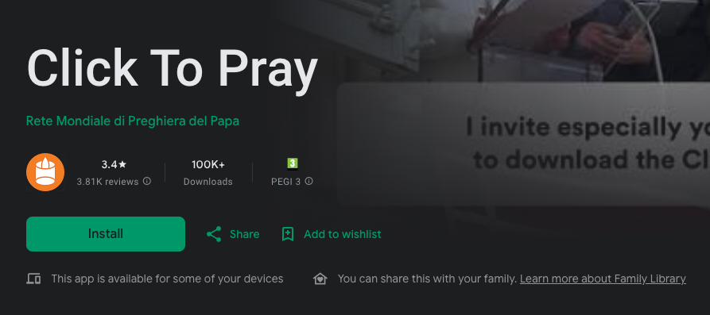Click the Add to wishlist label
Screen dimensions: 710x315
pyautogui.click(x=343, y=234)
